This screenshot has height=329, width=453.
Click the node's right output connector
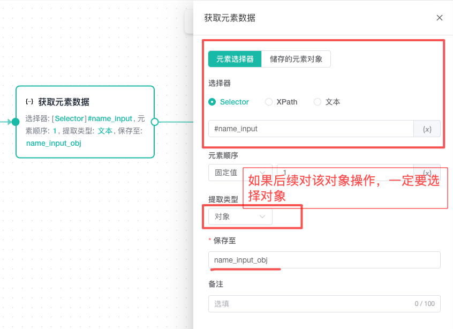click(x=155, y=122)
